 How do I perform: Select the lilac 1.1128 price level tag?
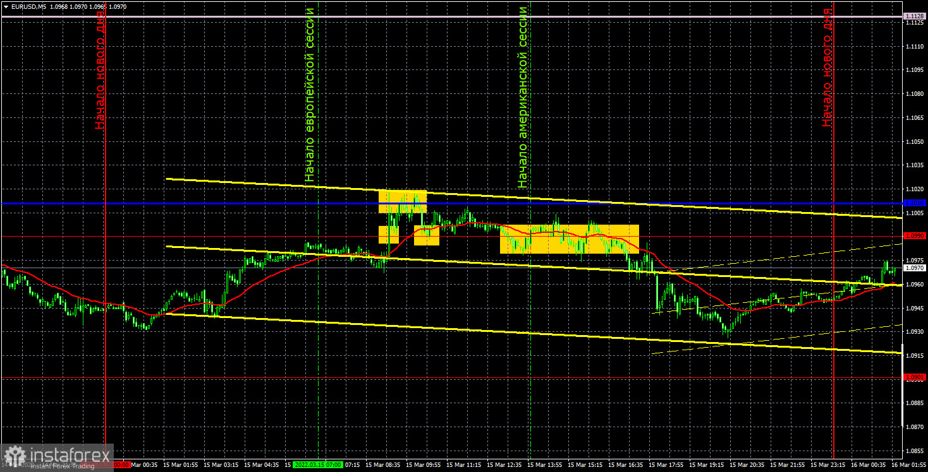(x=915, y=16)
